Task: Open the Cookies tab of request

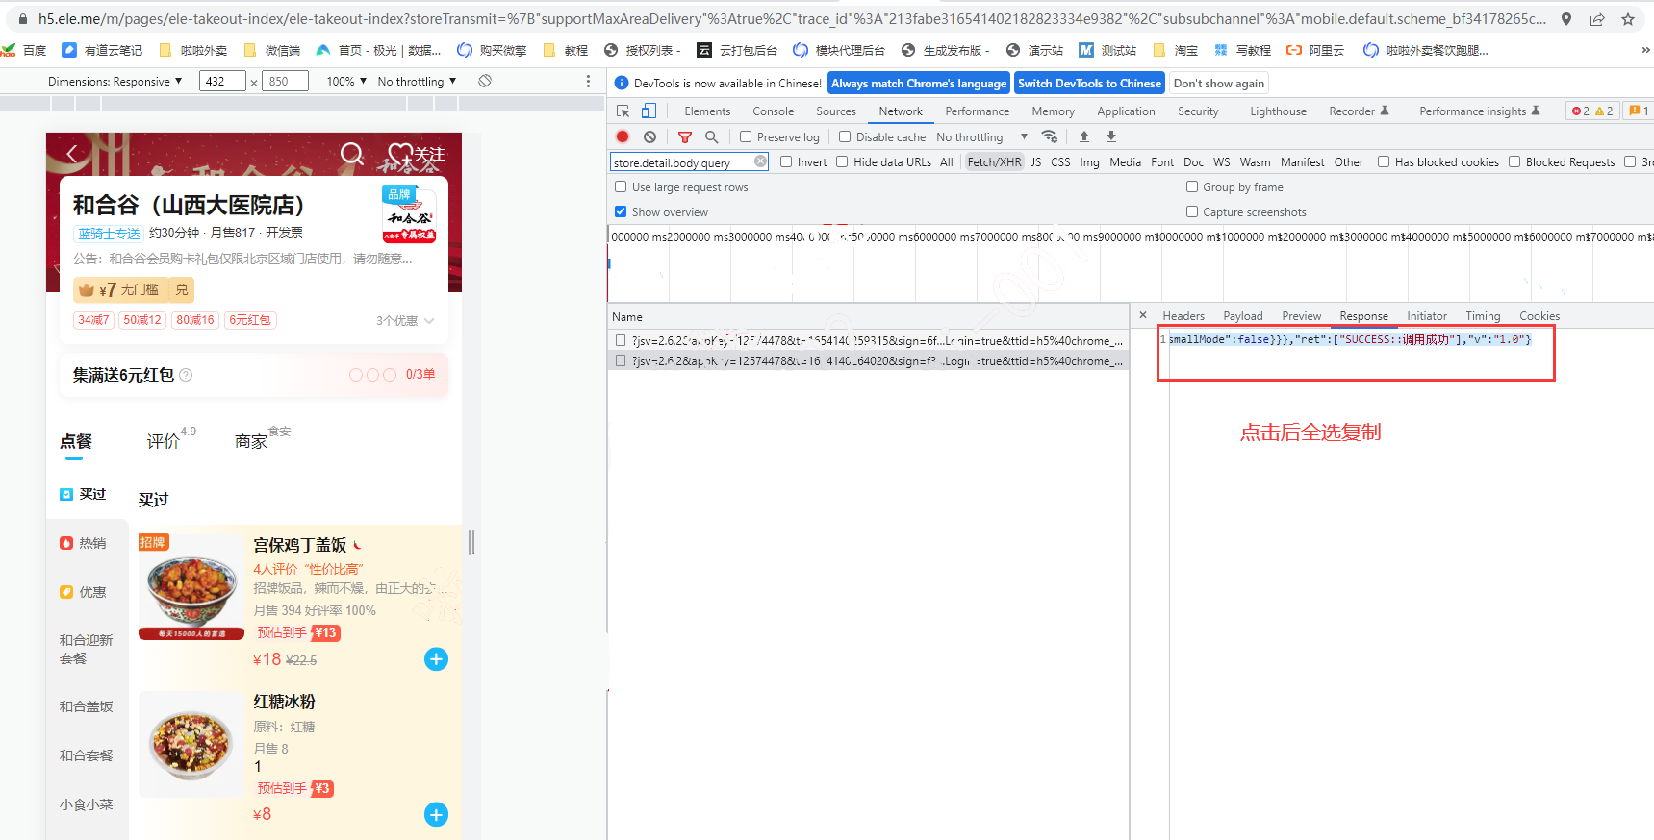Action: [1539, 315]
